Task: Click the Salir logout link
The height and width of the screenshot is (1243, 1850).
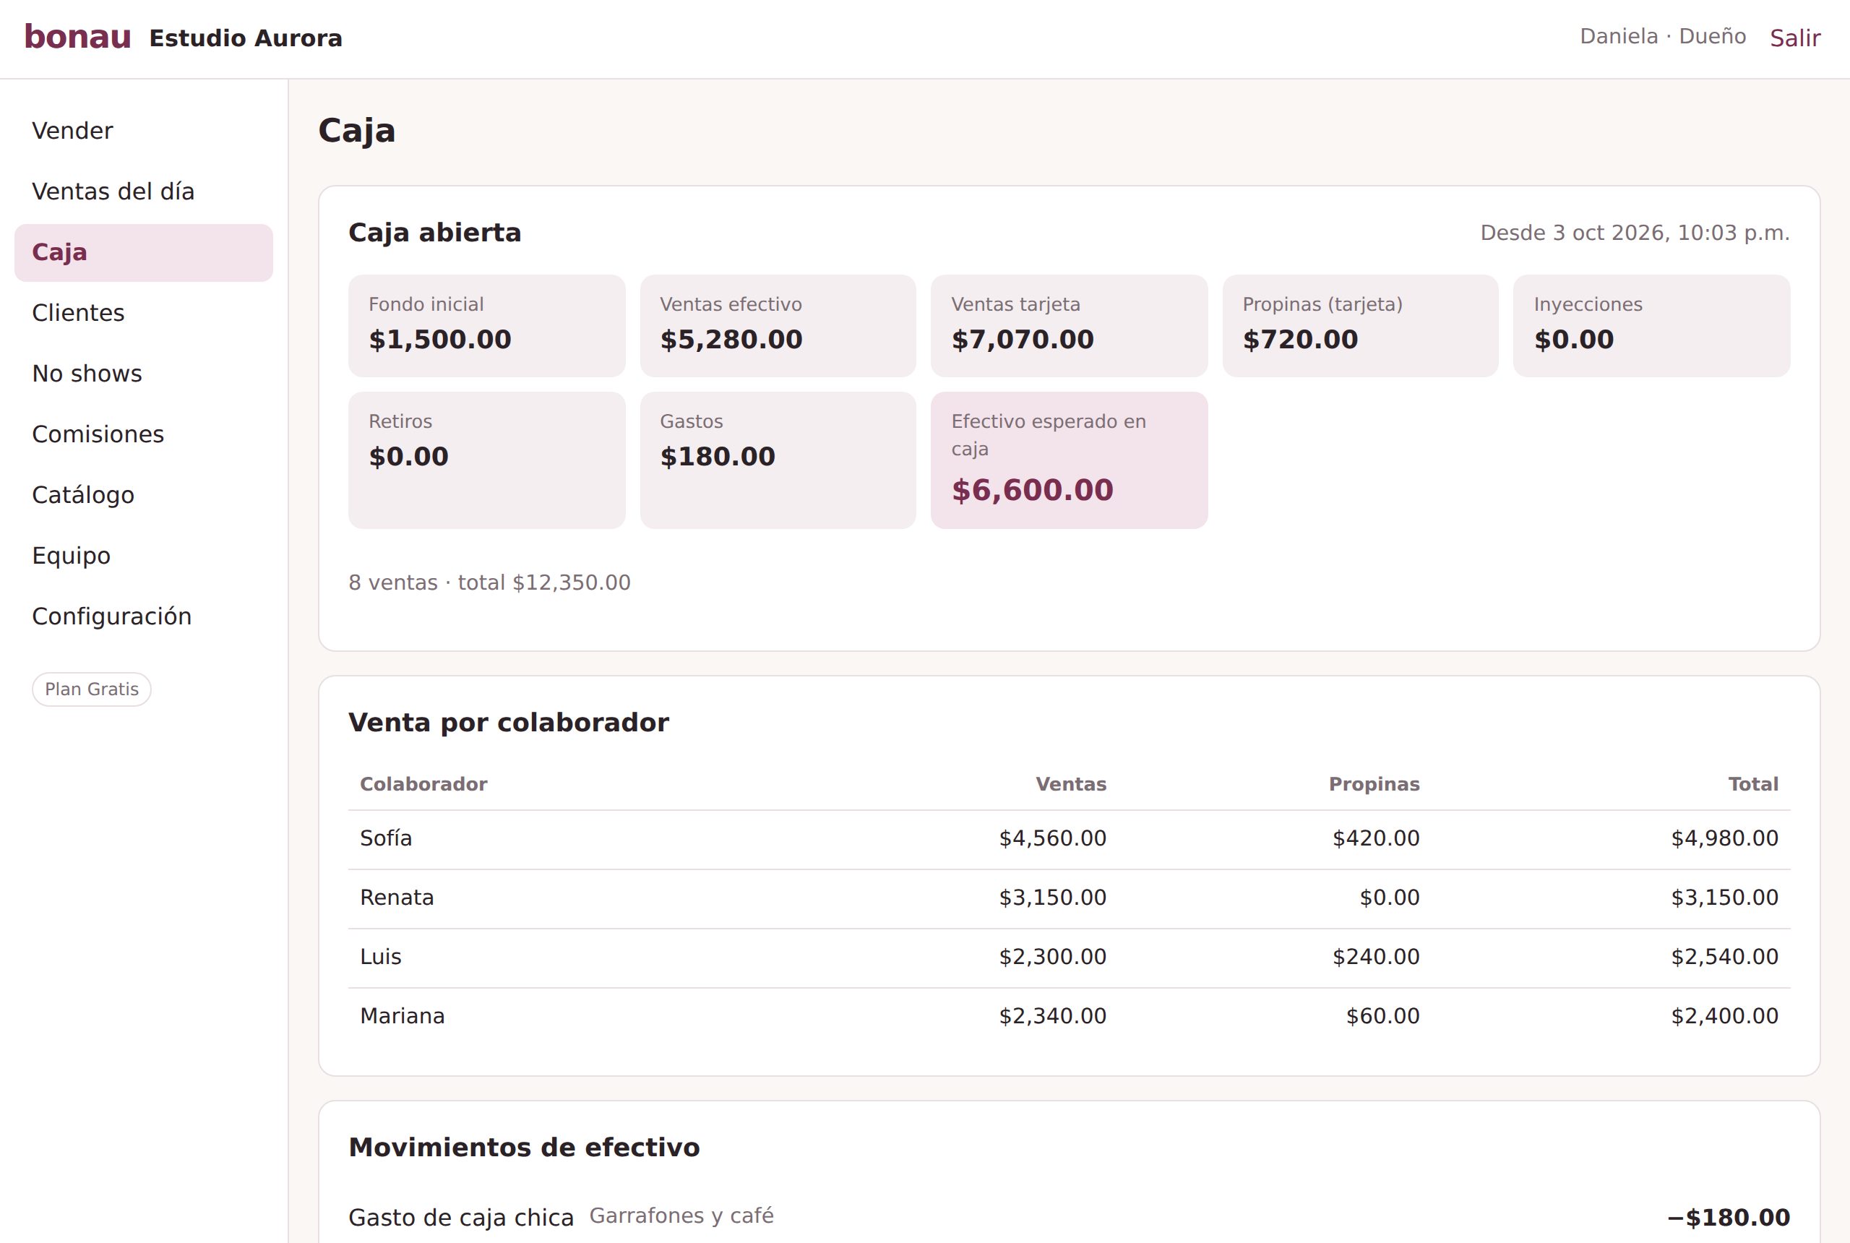Action: point(1795,38)
